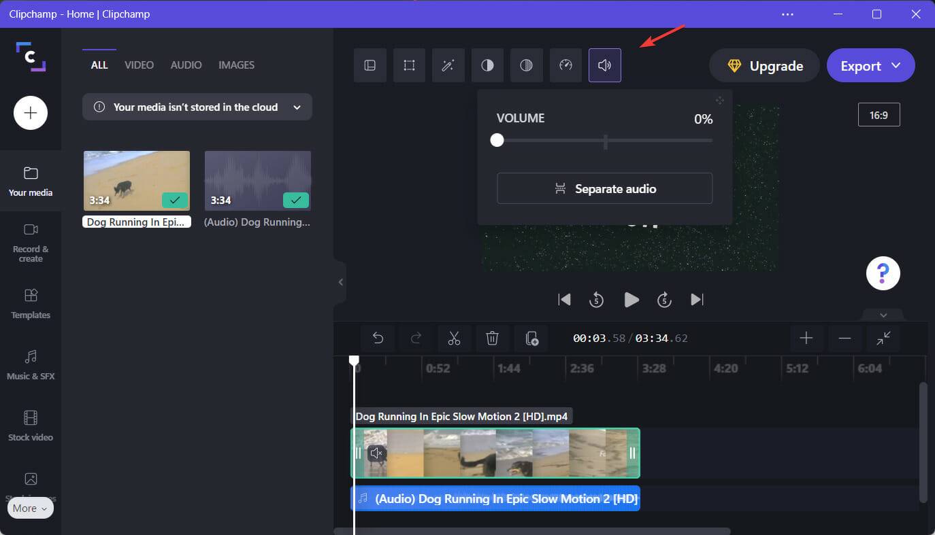
Task: Toggle the Volume/Audio panel closed
Action: [x=604, y=65]
